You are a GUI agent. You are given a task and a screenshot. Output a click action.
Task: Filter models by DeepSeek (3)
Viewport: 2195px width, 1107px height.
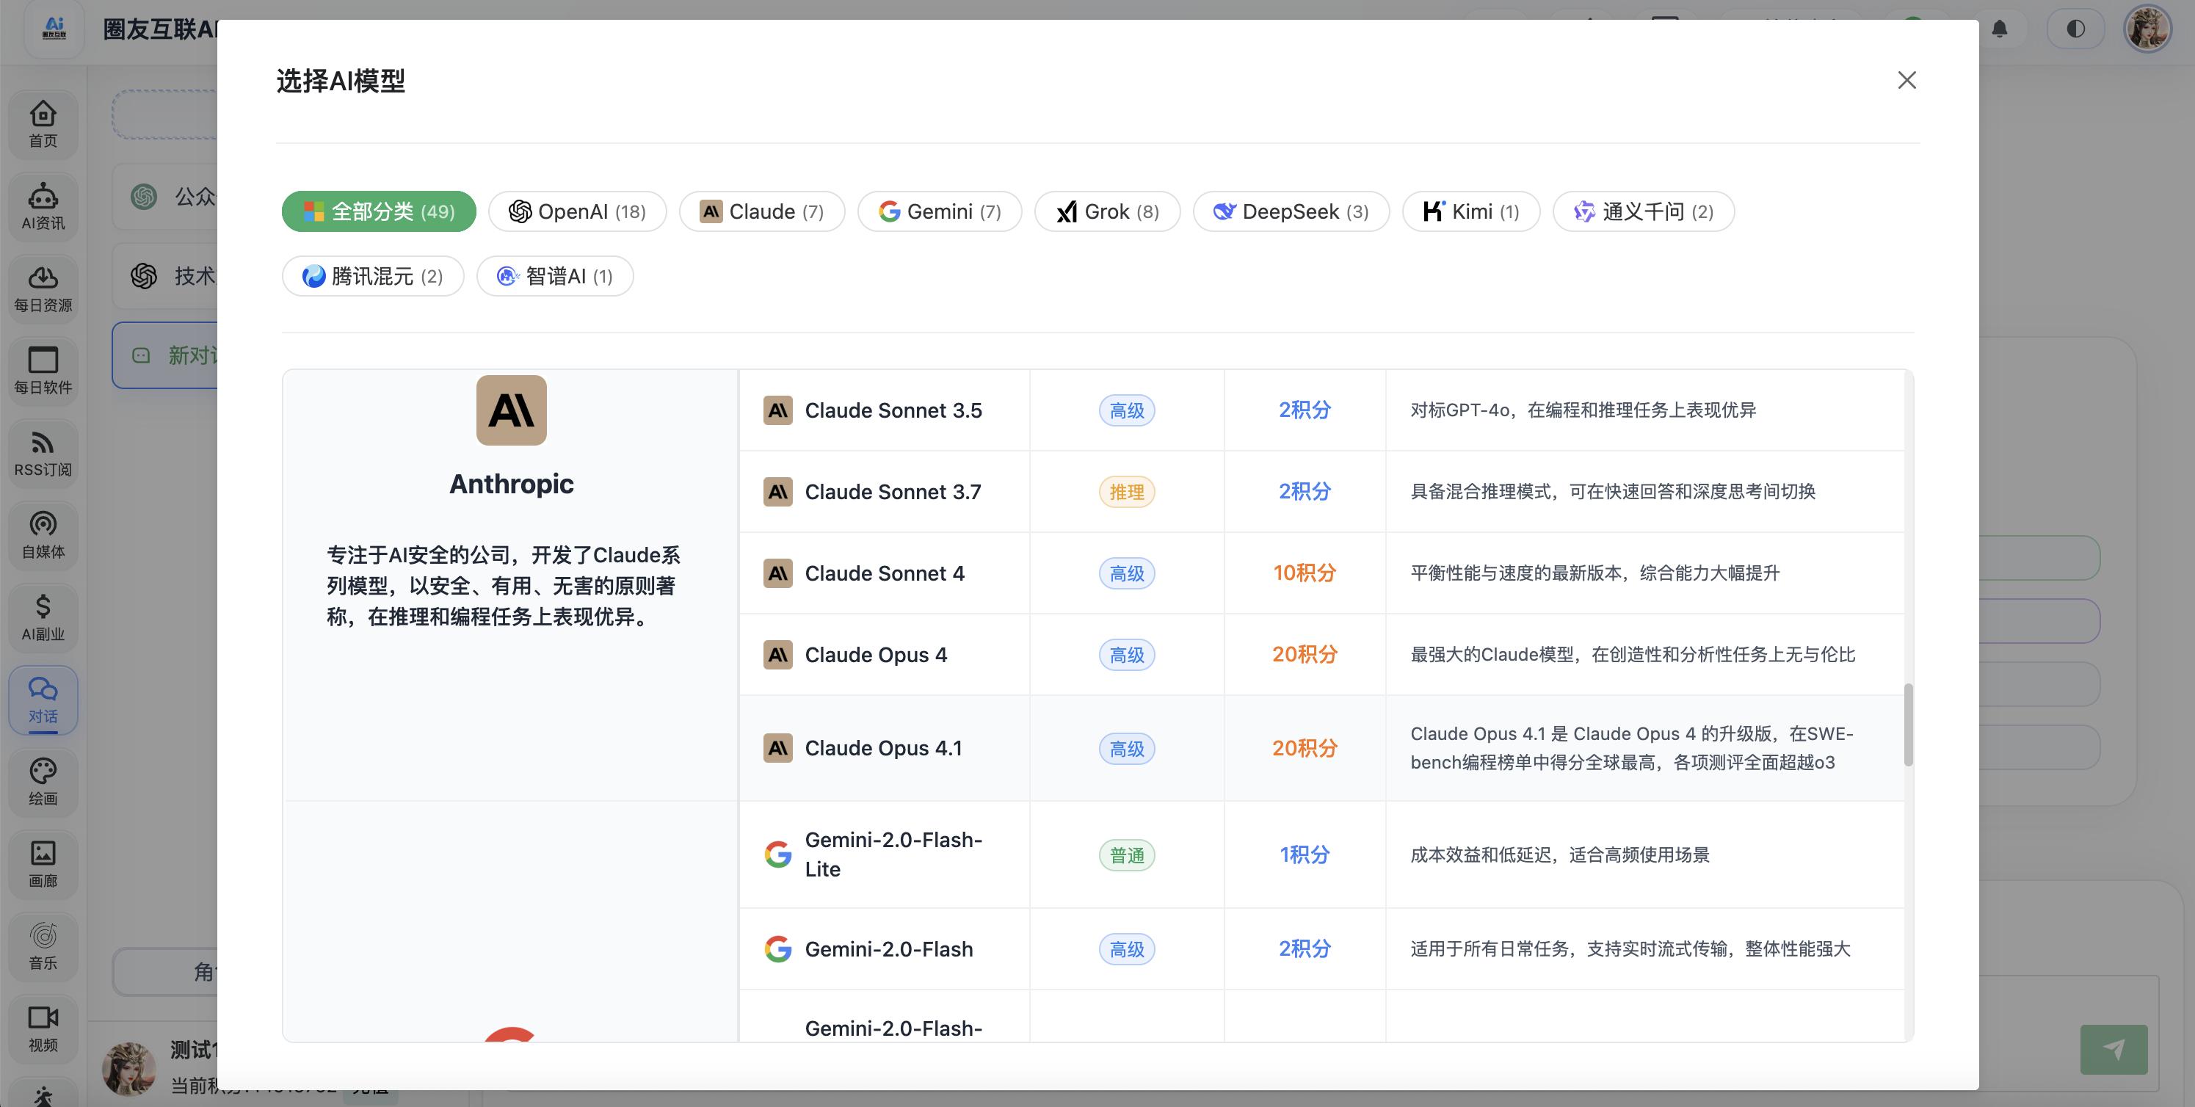[x=1291, y=211]
